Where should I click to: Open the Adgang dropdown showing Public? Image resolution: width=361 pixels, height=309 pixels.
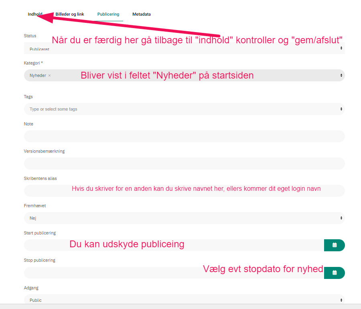185,300
